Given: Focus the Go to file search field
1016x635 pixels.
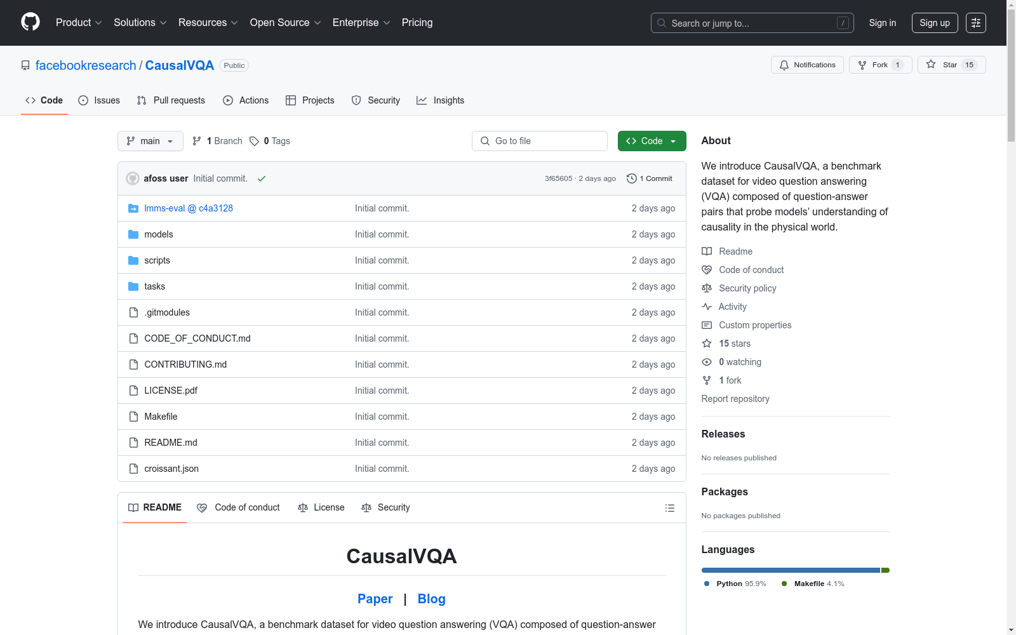Looking at the screenshot, I should coord(540,141).
